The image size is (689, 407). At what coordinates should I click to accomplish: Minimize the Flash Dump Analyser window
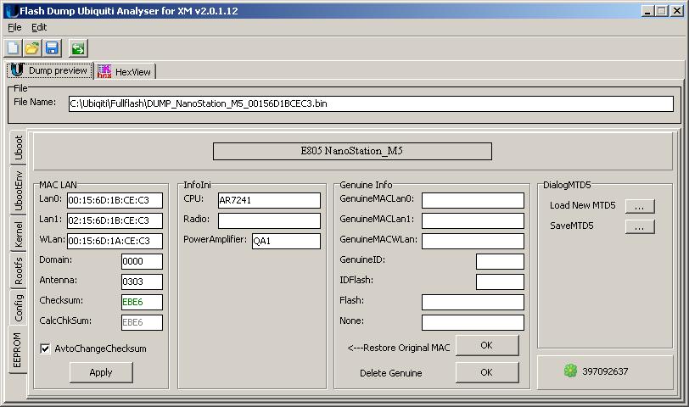click(x=647, y=11)
